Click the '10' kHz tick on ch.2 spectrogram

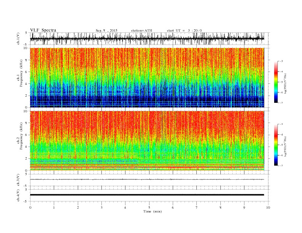pyautogui.click(x=26, y=111)
